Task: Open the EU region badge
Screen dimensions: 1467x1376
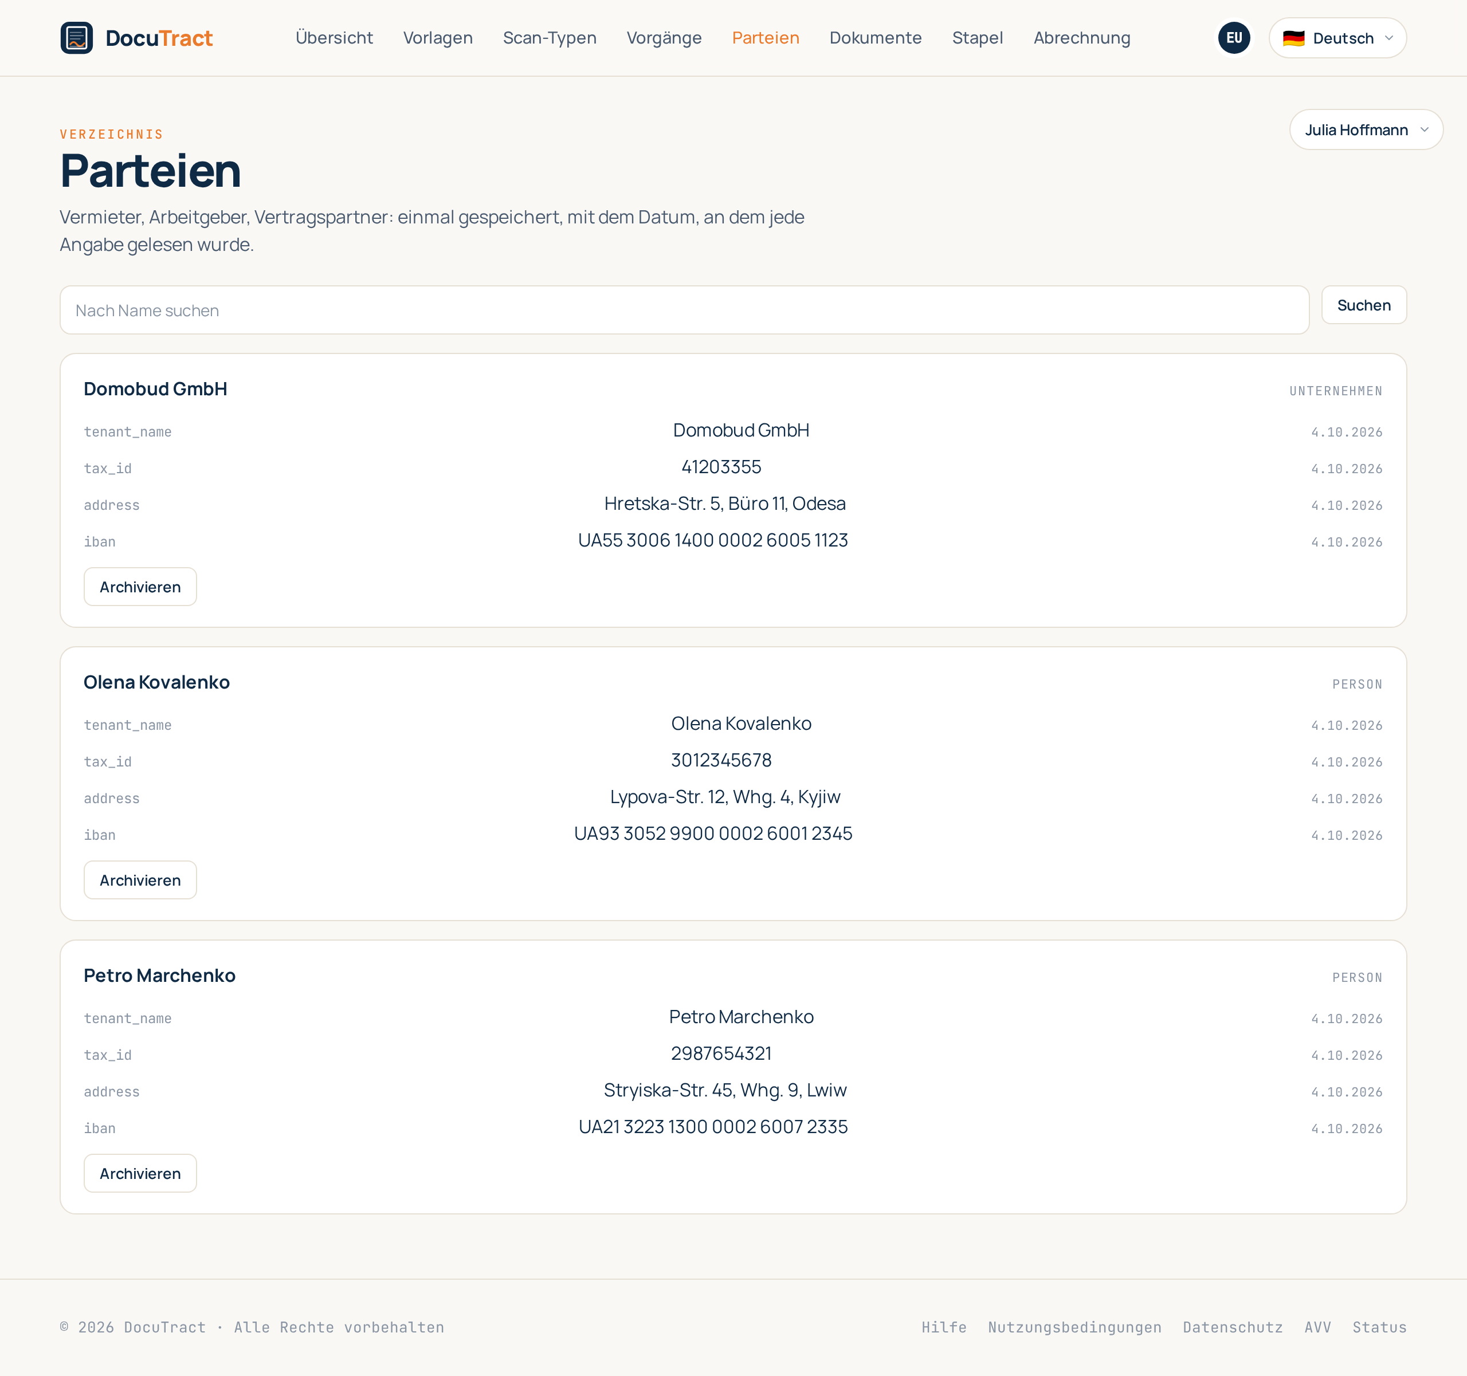Action: point(1234,38)
